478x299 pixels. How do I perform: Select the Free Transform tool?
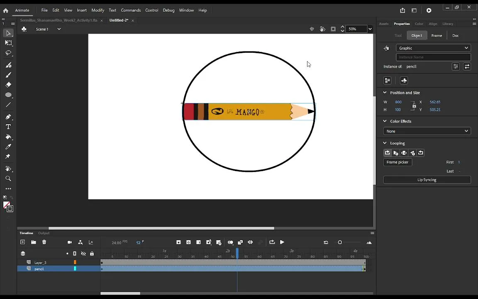click(8, 43)
